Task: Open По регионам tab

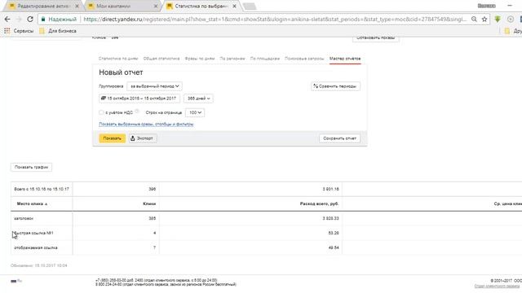Action: tap(232, 59)
